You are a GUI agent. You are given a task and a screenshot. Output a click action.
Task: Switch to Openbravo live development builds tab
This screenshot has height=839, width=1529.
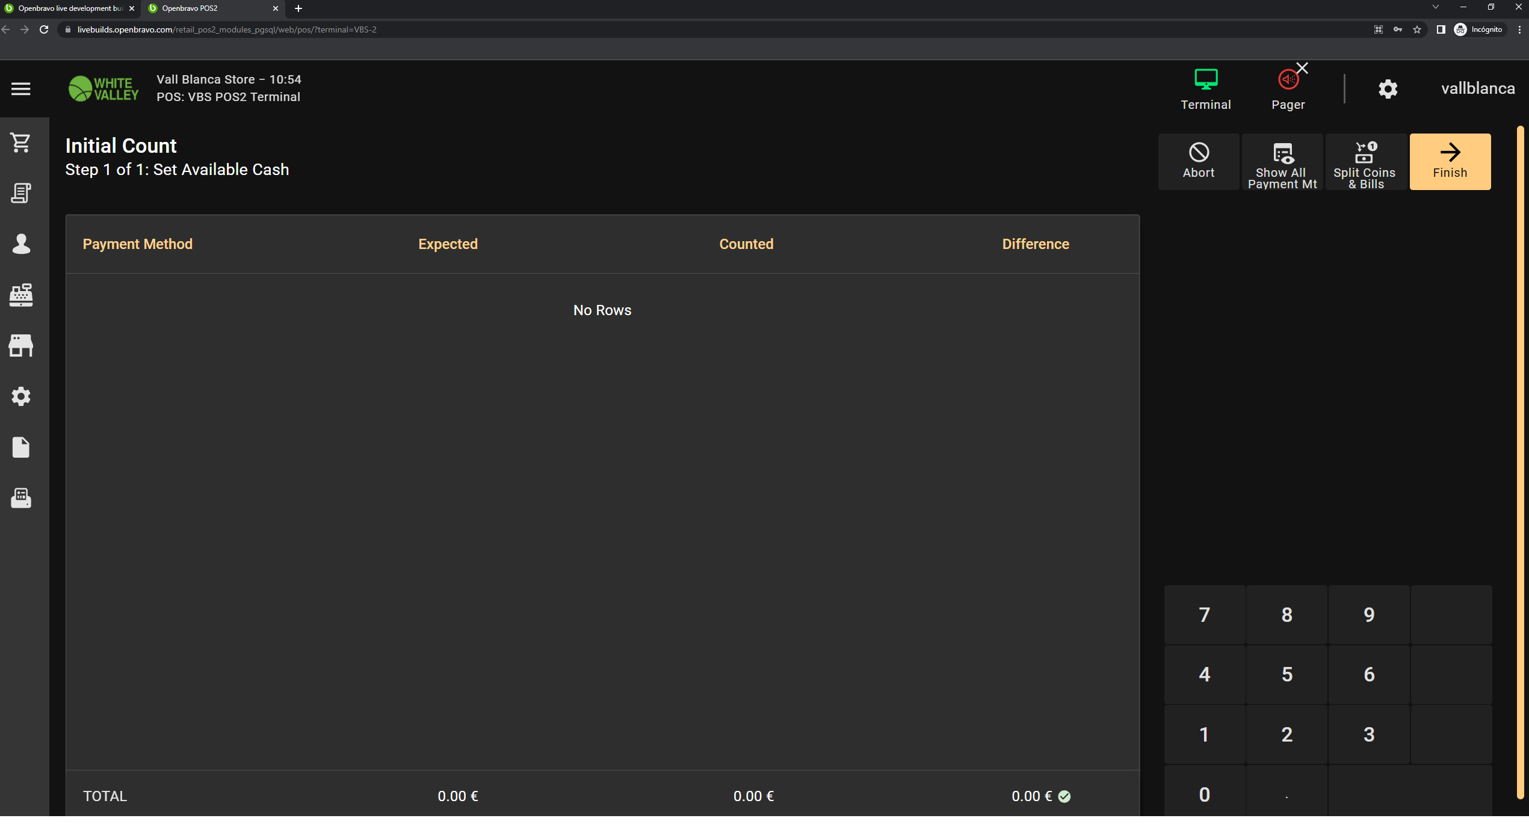tap(69, 8)
